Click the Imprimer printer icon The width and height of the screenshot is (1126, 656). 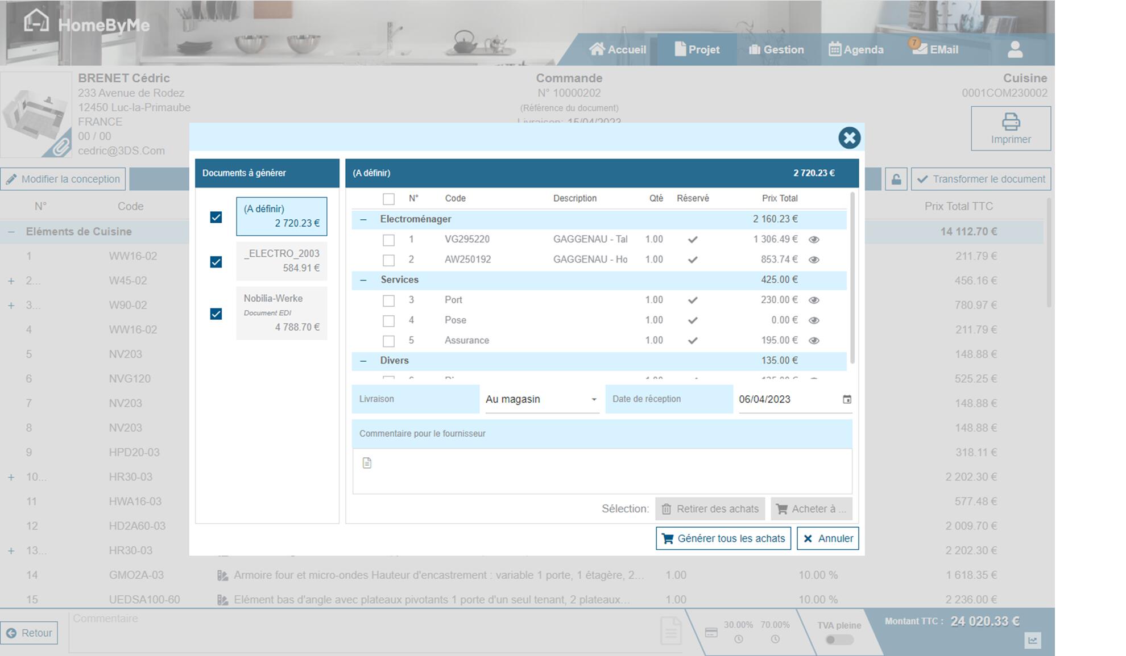pos(1011,122)
